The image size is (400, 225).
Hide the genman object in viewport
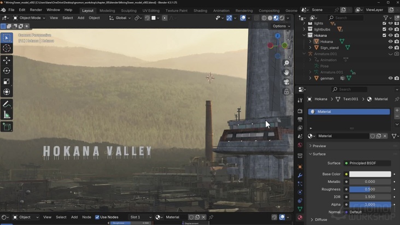point(391,78)
